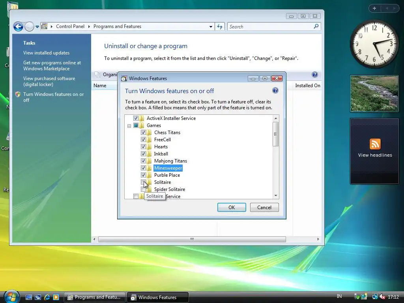Viewport: 404px width, 303px height.
Task: Click features list vertical scrollbar thumb
Action: pos(276,134)
